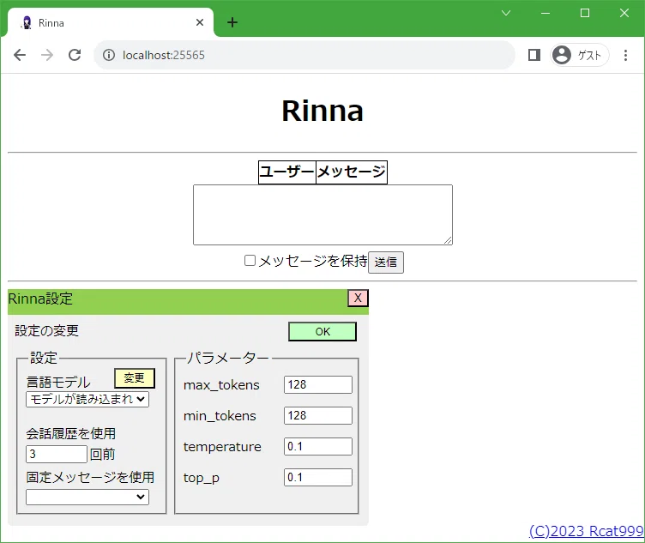Maximize the browser window
The width and height of the screenshot is (645, 543).
585,13
